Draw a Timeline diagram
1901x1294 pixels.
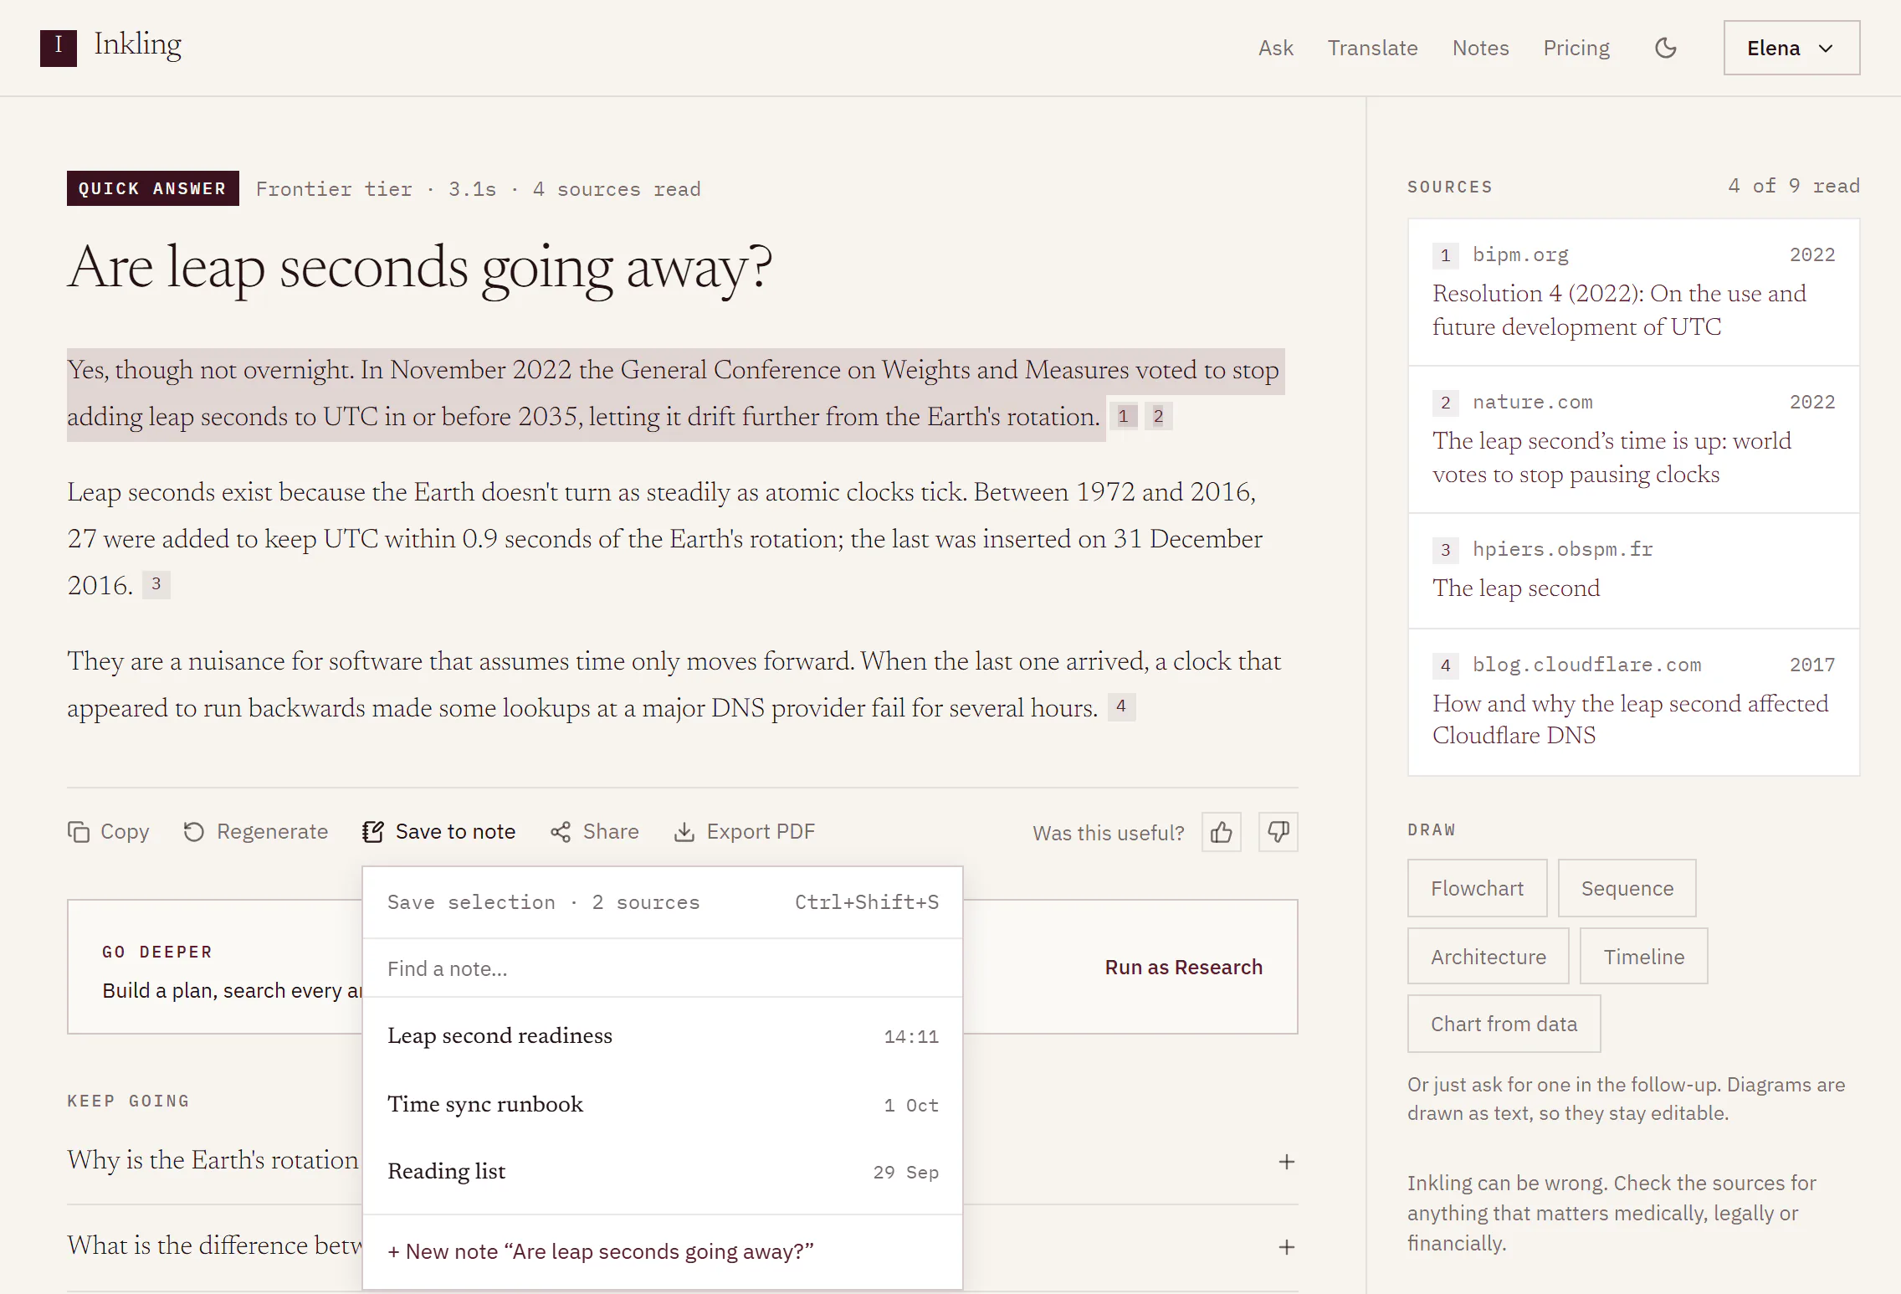[1643, 957]
